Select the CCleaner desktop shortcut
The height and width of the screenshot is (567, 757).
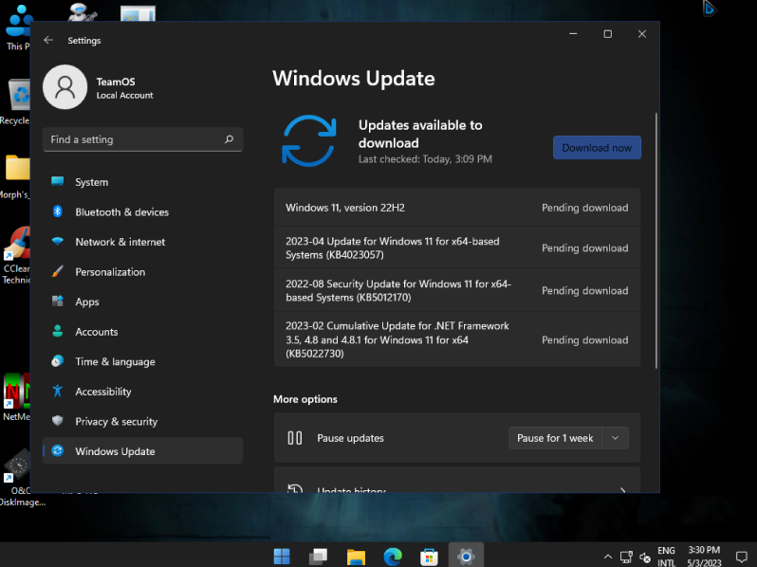pyautogui.click(x=16, y=256)
